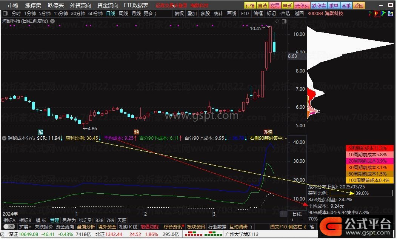Click the yellow 行情 button
397x239 pixels.
tap(250, 6)
